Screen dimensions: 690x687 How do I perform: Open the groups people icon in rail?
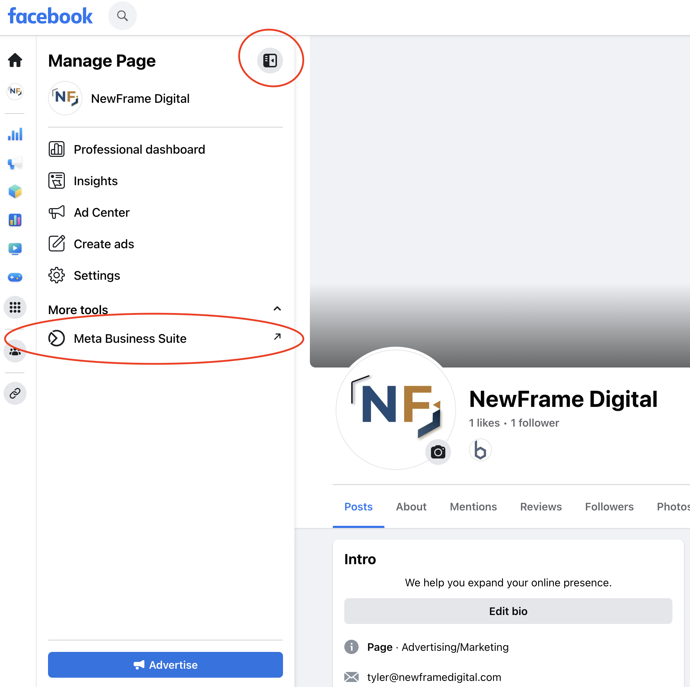15,351
